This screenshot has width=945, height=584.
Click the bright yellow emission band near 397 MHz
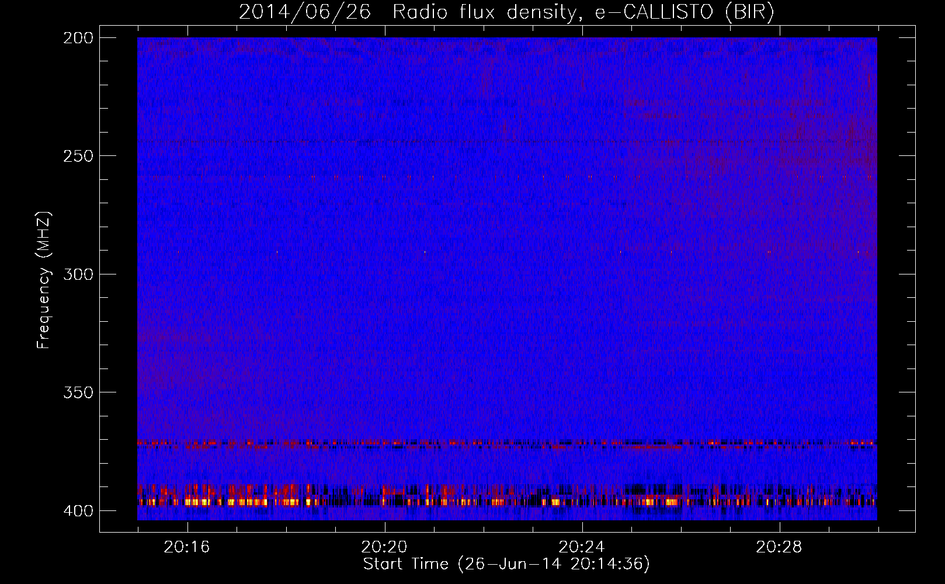(x=507, y=502)
